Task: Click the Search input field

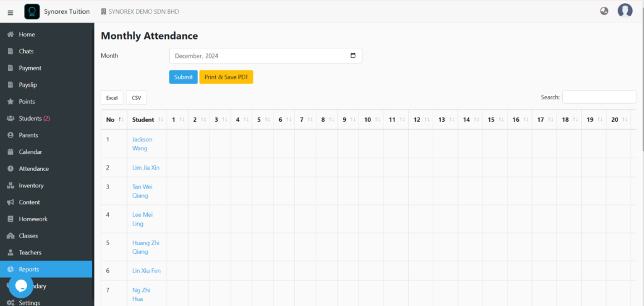Action: coord(599,97)
